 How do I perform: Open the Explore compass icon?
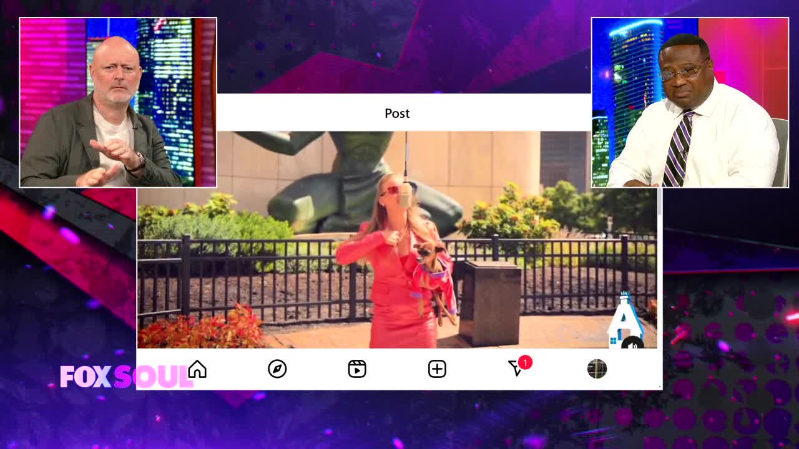tap(277, 369)
